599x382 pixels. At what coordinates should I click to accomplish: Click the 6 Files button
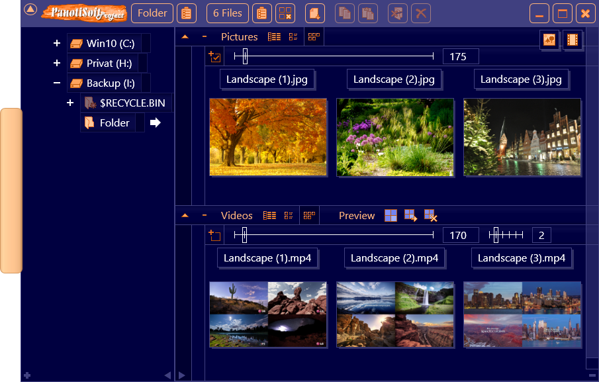pos(228,13)
